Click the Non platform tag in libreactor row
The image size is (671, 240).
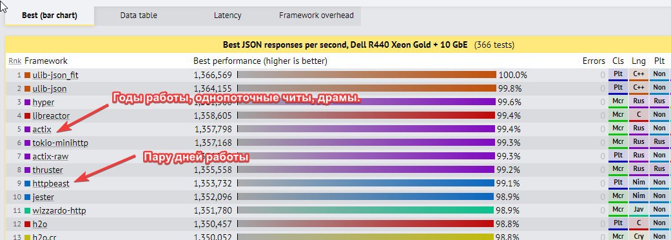click(x=659, y=115)
